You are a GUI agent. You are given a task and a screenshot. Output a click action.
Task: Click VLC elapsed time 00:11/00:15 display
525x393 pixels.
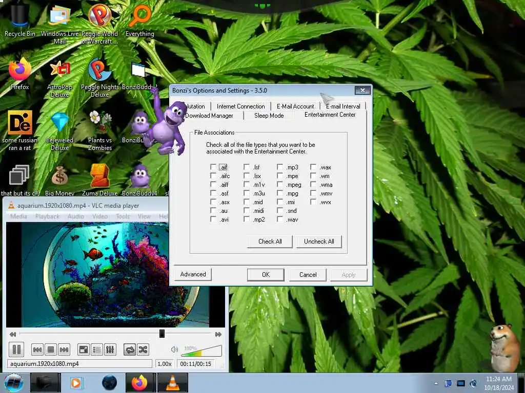click(195, 364)
